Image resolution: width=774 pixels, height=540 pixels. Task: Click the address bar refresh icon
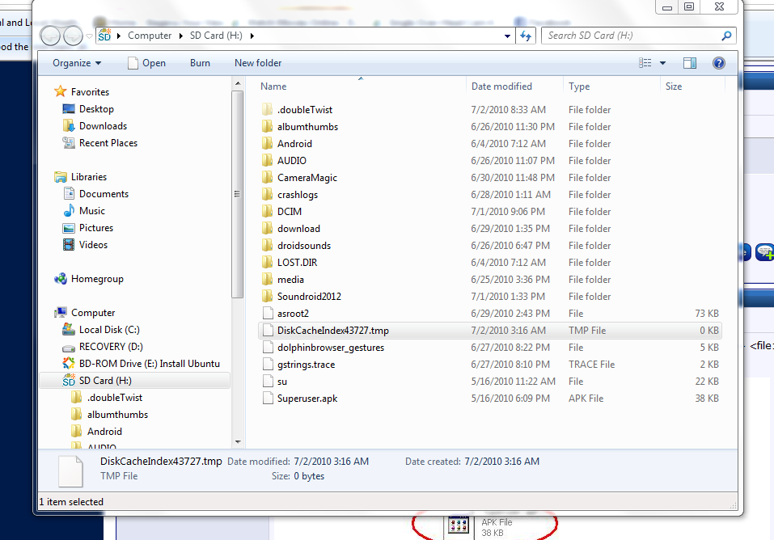point(526,36)
